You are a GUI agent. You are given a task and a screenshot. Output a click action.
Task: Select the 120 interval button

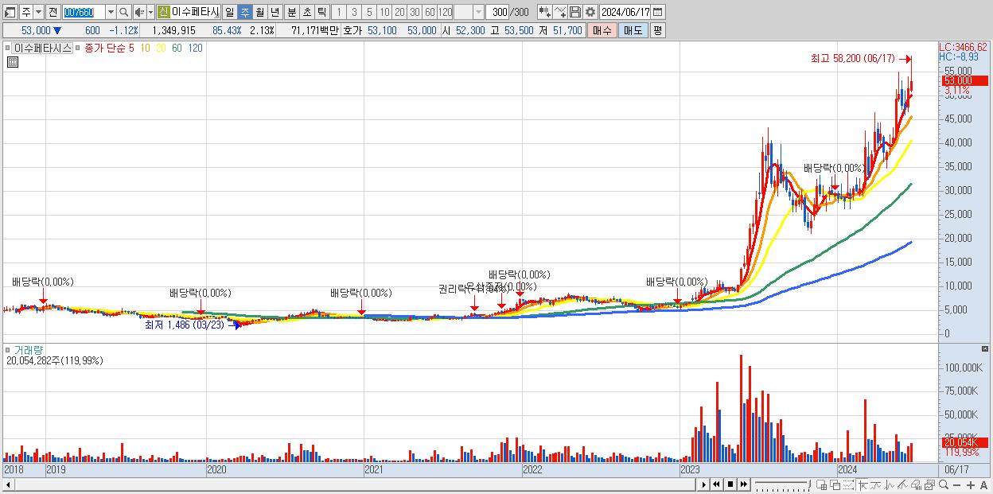(445, 12)
